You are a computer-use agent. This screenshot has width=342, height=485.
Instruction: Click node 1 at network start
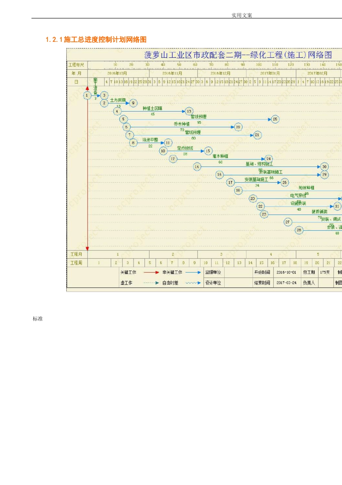pyautogui.click(x=87, y=95)
